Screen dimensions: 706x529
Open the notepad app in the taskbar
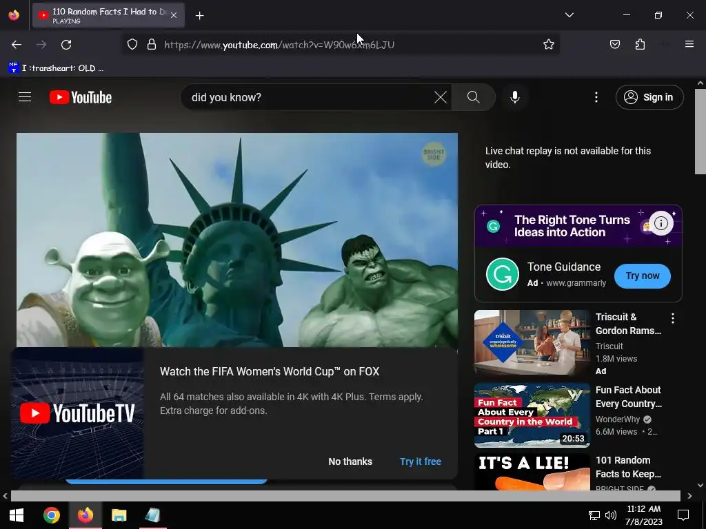pyautogui.click(x=152, y=515)
